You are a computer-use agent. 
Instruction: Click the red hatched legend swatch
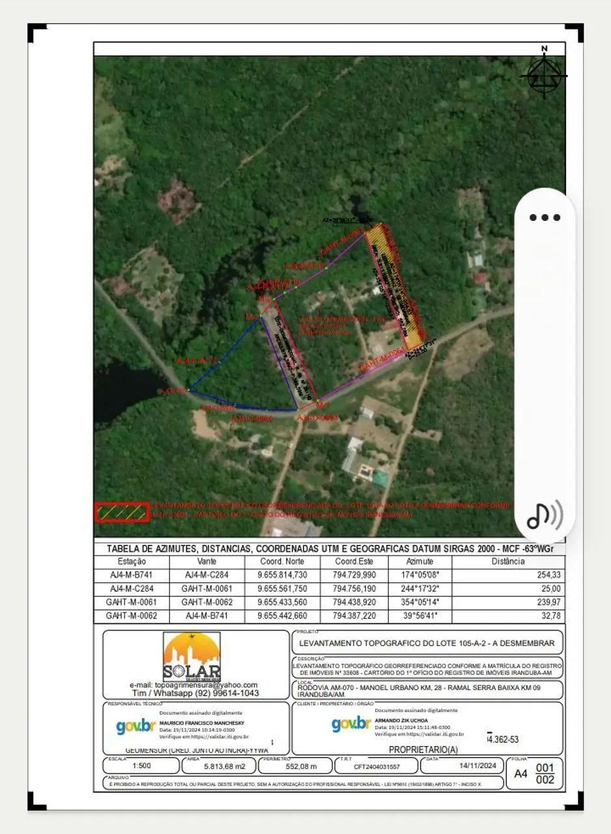click(x=121, y=512)
